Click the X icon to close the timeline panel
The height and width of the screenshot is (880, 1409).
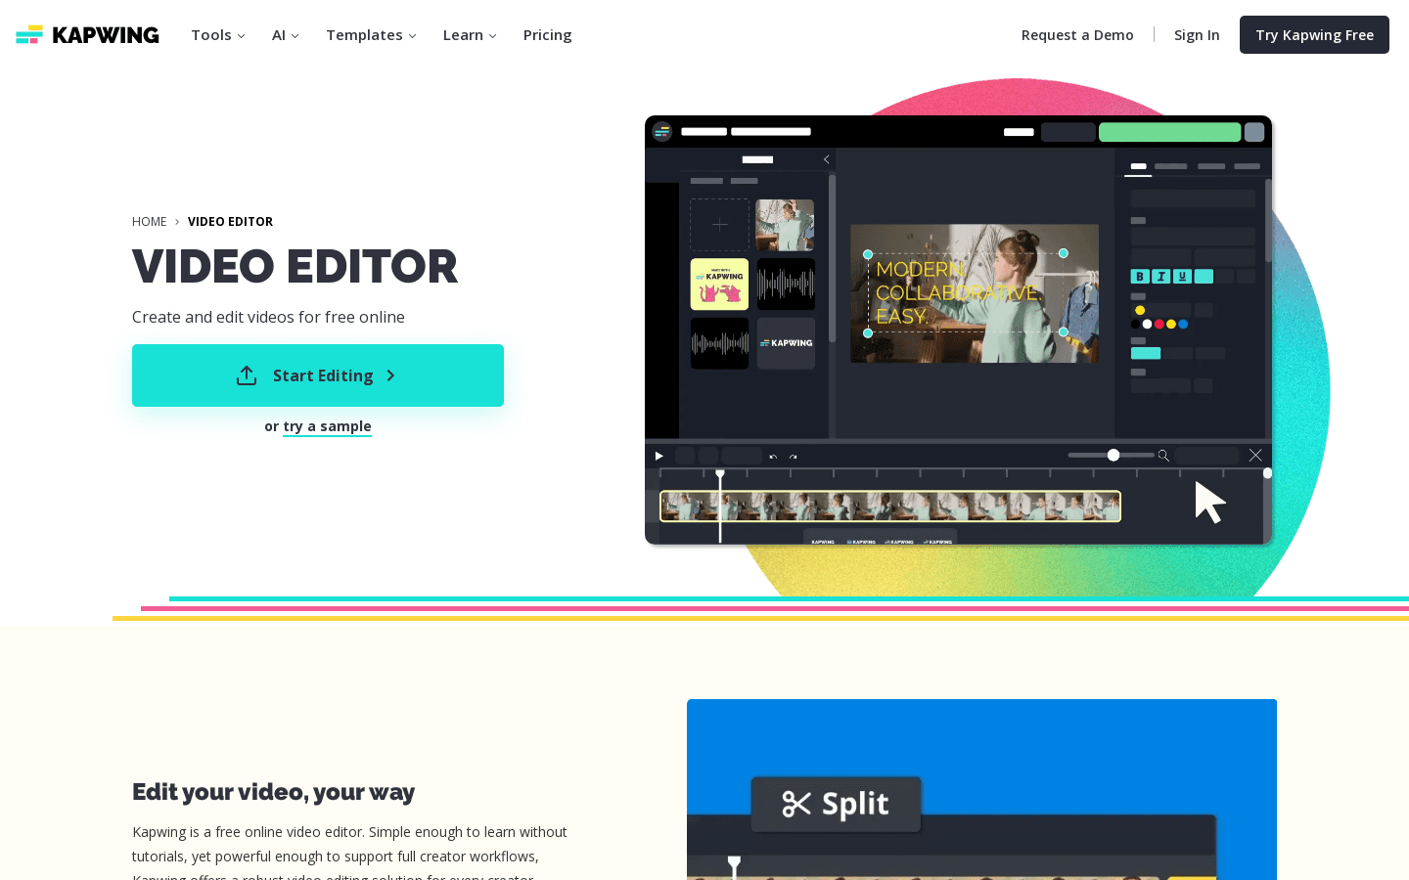click(x=1255, y=455)
